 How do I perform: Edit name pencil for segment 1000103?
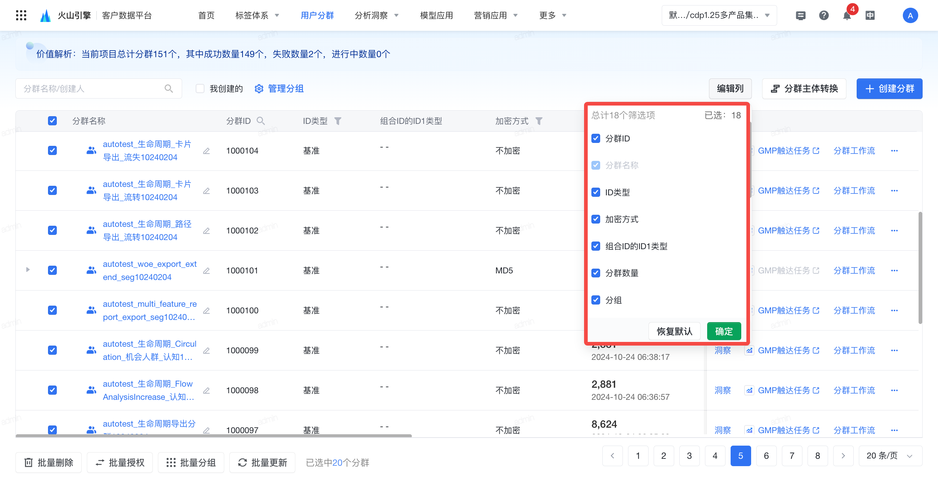click(207, 191)
